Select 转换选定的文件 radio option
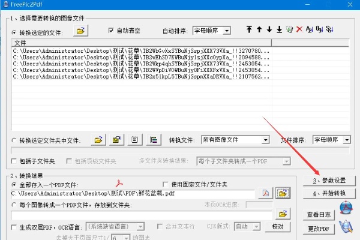360x240 pixels. click(x=14, y=32)
